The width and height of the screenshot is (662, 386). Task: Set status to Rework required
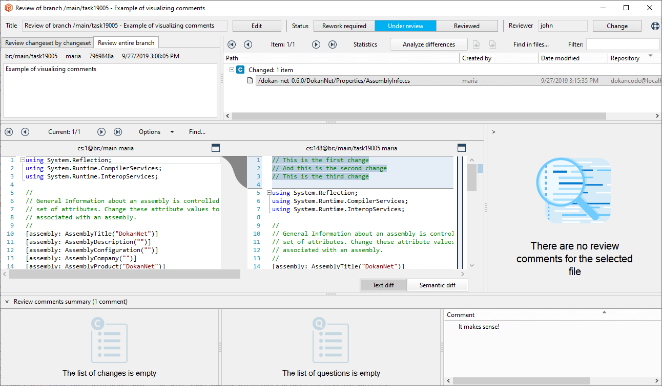(x=344, y=26)
